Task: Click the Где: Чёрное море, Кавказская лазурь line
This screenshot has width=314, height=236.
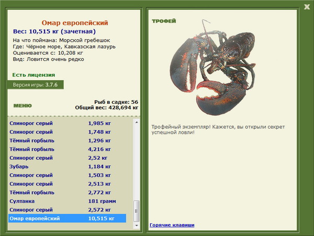Action: pos(64,47)
